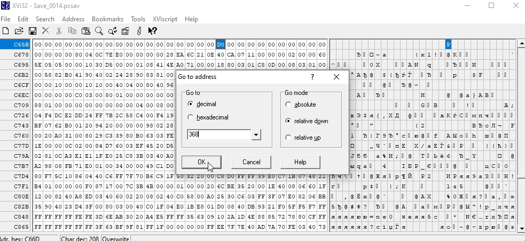Viewport: 525px width, 241px height.
Task: Click row address C7D4
Action: click(x=15, y=176)
